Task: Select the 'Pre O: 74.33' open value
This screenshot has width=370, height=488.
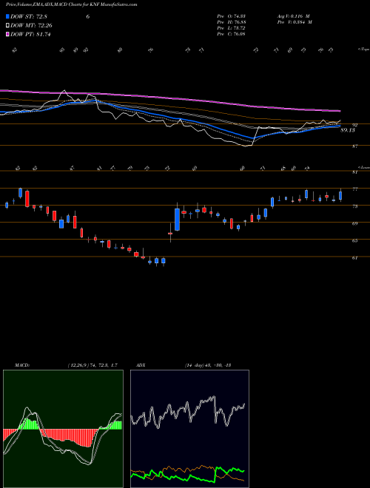Action: click(x=231, y=16)
